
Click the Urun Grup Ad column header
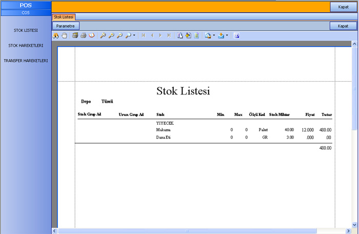pos(131,114)
